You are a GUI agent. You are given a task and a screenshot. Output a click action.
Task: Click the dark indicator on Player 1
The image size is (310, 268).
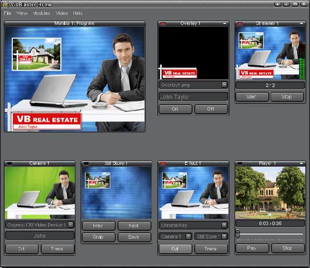[240, 163]
